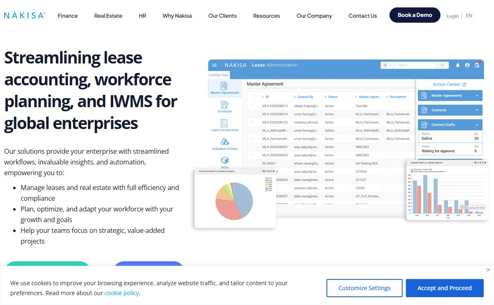494x305 pixels.
Task: Click cell 'QA-Testing-00X'
Action: pyautogui.click(x=366, y=163)
